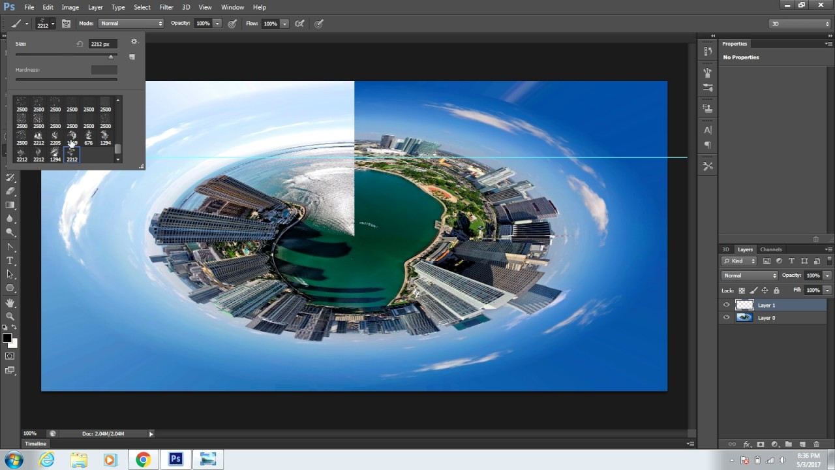Add a layer mask
835x470 pixels.
tap(760, 445)
